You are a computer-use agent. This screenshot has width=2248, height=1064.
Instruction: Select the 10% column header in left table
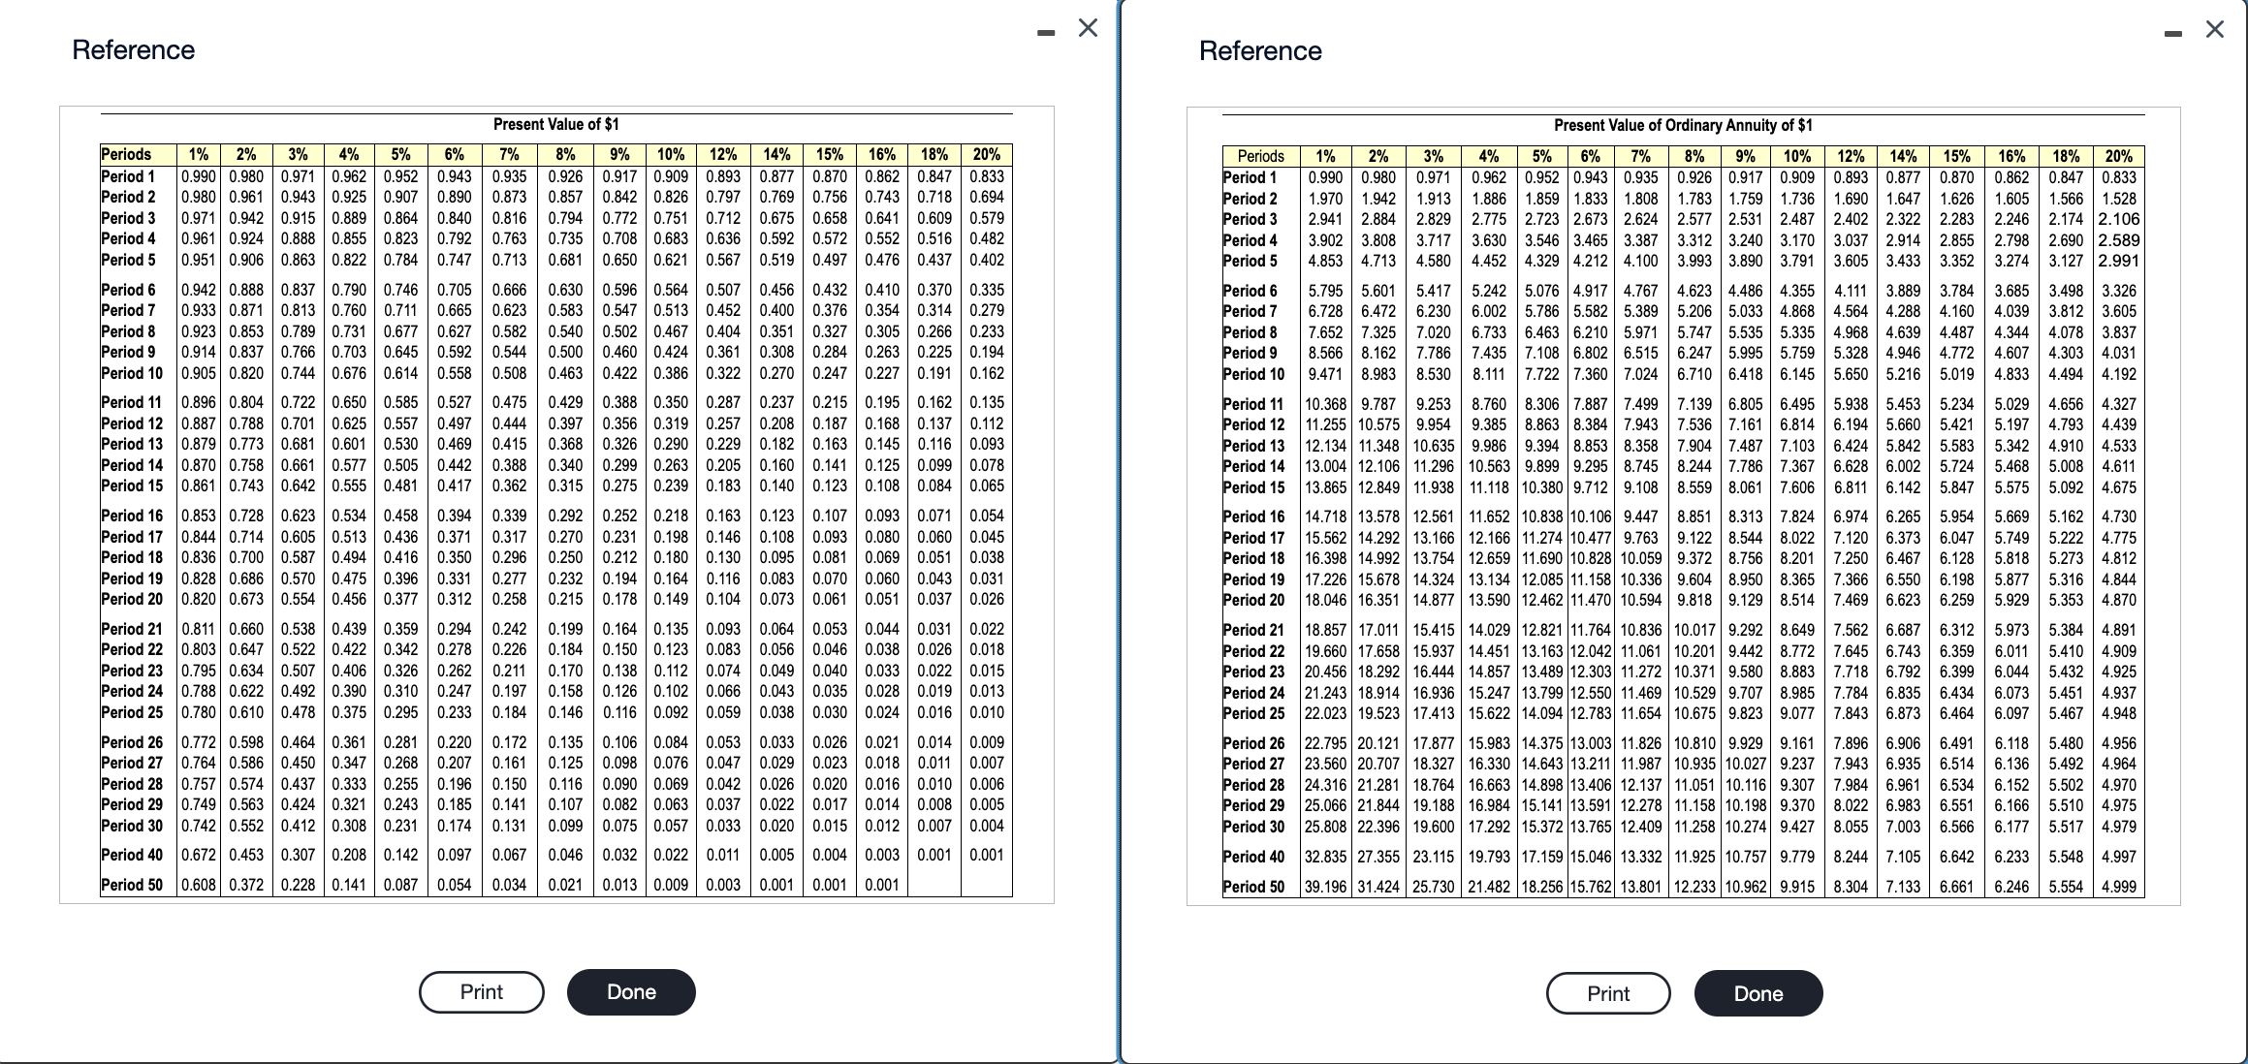[x=672, y=153]
